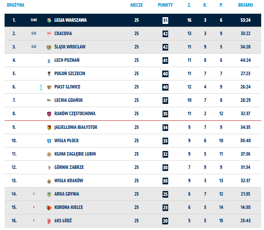Sort table by the PUNKTY column header
264x230 pixels.
point(165,6)
